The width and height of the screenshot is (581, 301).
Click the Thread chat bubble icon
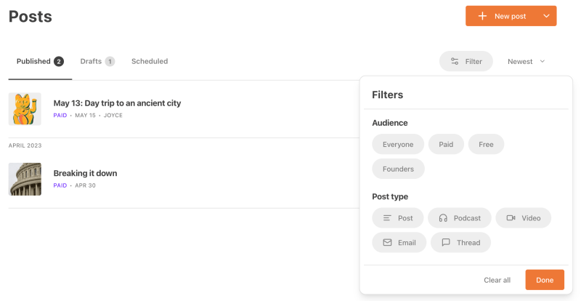coord(446,243)
